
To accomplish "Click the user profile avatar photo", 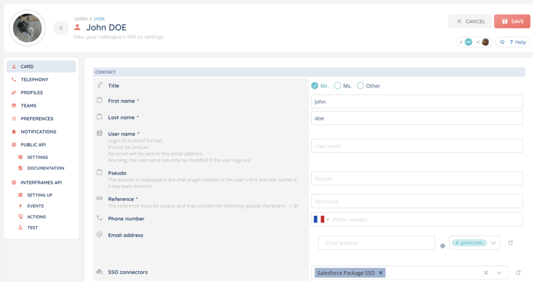I will coord(27,28).
